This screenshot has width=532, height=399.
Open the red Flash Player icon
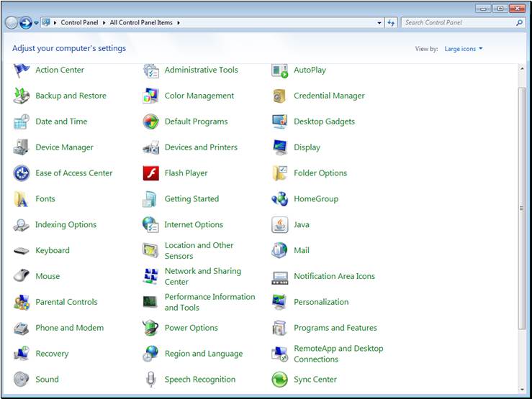click(150, 173)
